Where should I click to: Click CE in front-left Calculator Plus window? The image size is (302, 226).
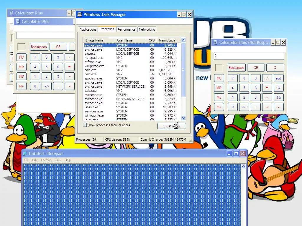pyautogui.click(x=58, y=47)
